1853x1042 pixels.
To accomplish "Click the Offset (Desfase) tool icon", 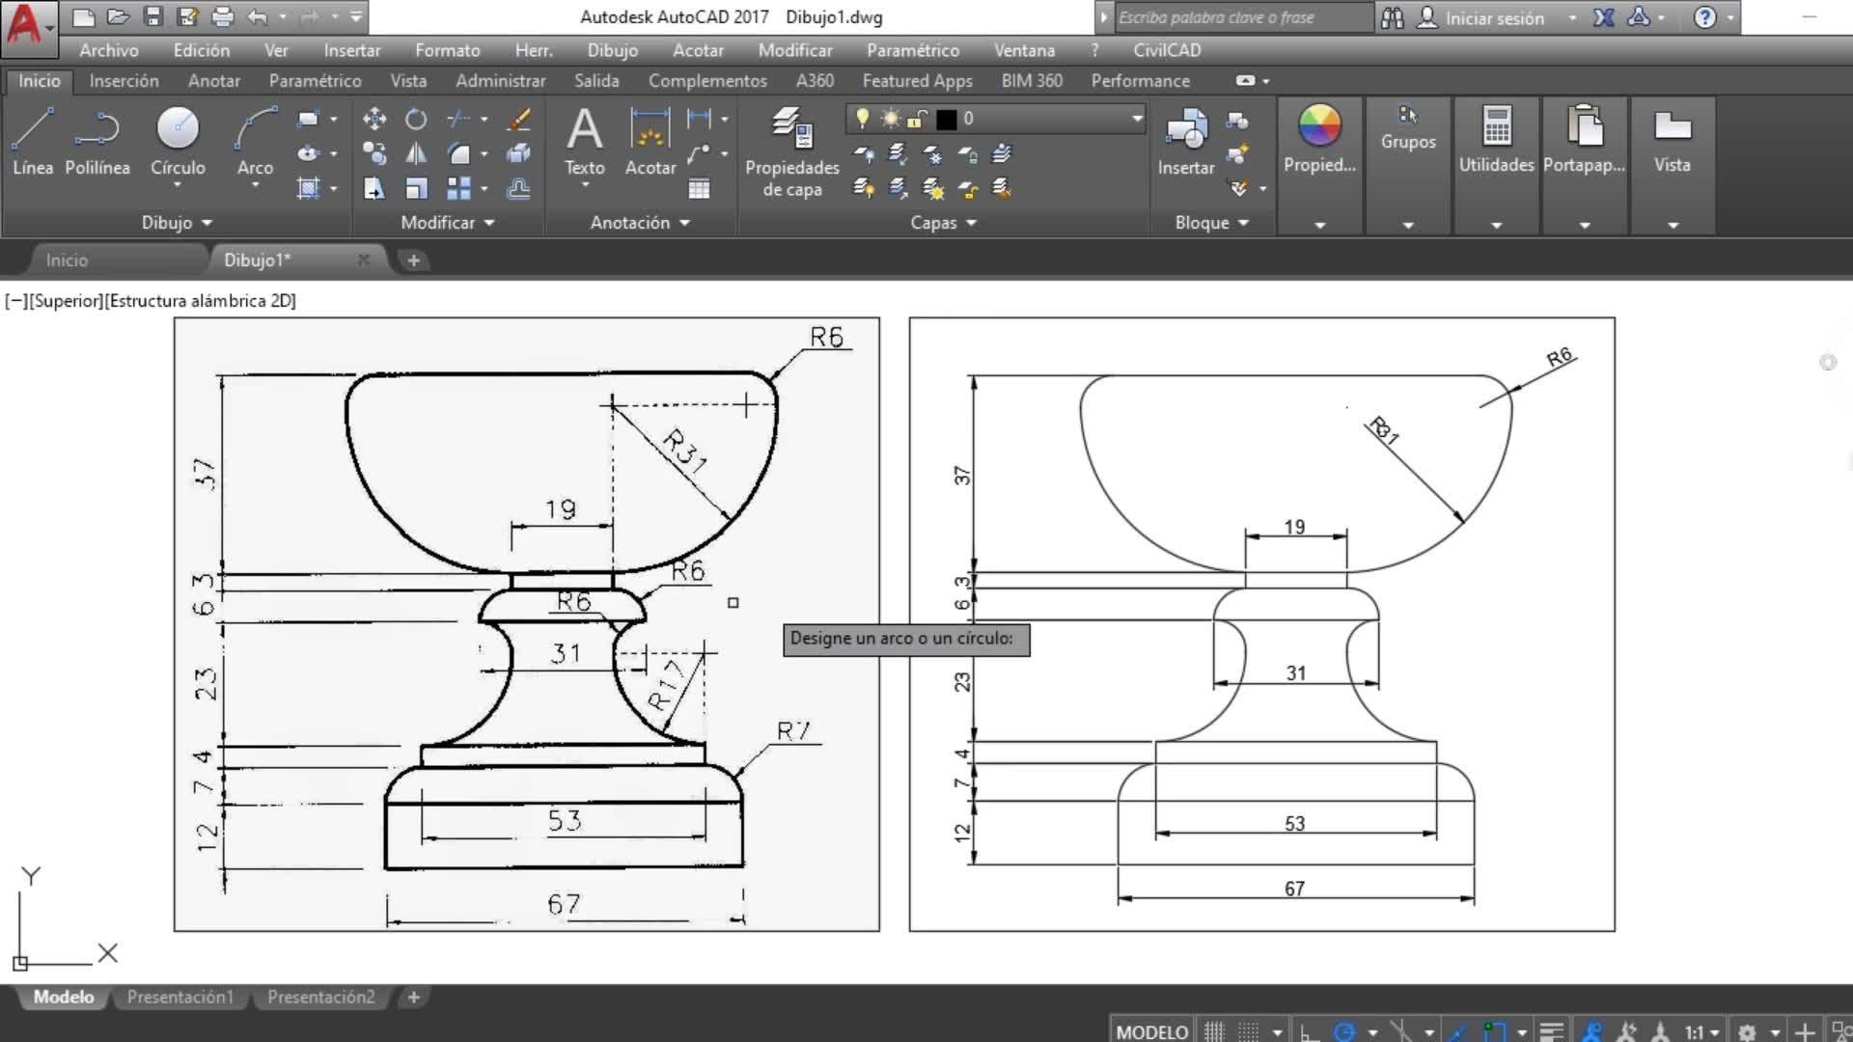I will point(518,188).
